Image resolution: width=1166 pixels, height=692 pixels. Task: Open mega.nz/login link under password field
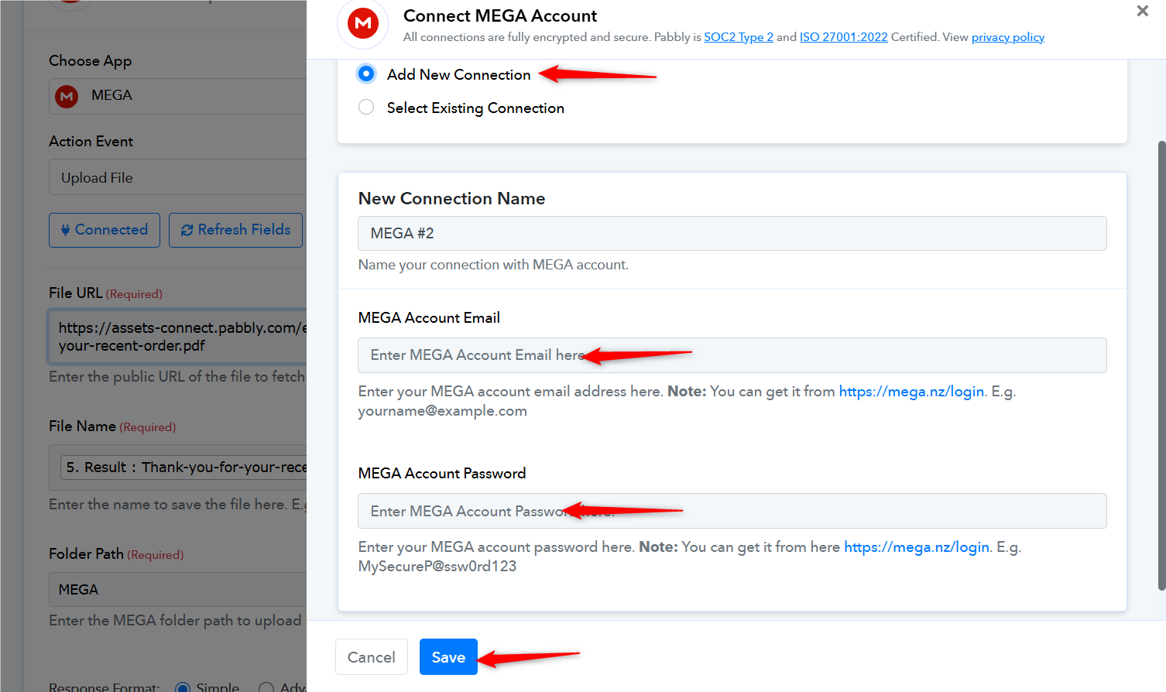pos(917,547)
